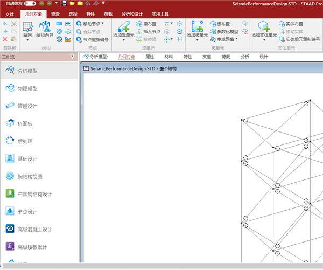This screenshot has width=323, height=270.
Task: Click the 实体单元重新编号 renumber solids icon
Action: coord(282,39)
